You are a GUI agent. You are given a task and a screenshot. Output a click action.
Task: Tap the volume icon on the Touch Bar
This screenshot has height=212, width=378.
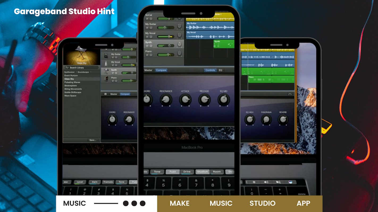coord(266,182)
